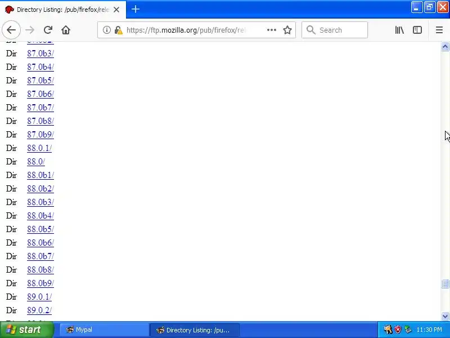Click the vertical scrollbar thumb
Image resolution: width=450 pixels, height=338 pixels.
pyautogui.click(x=445, y=284)
